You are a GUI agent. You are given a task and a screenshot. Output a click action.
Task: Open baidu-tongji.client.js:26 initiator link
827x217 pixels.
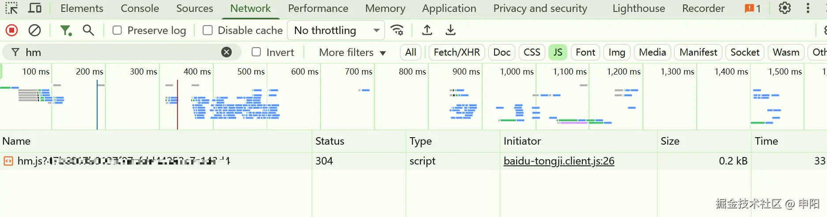pos(559,161)
